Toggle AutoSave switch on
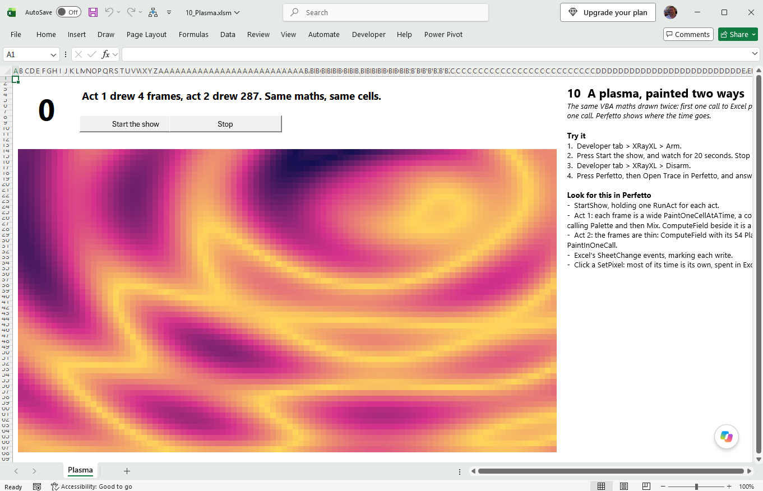The height and width of the screenshot is (491, 763). coord(68,12)
